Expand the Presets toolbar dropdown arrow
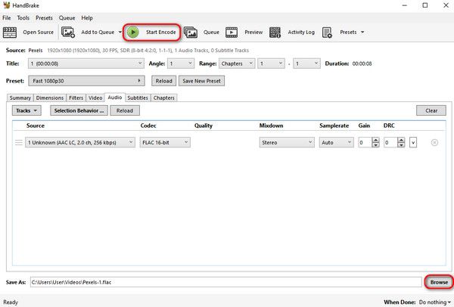Screen dimensions: 454x307 (x=362, y=32)
